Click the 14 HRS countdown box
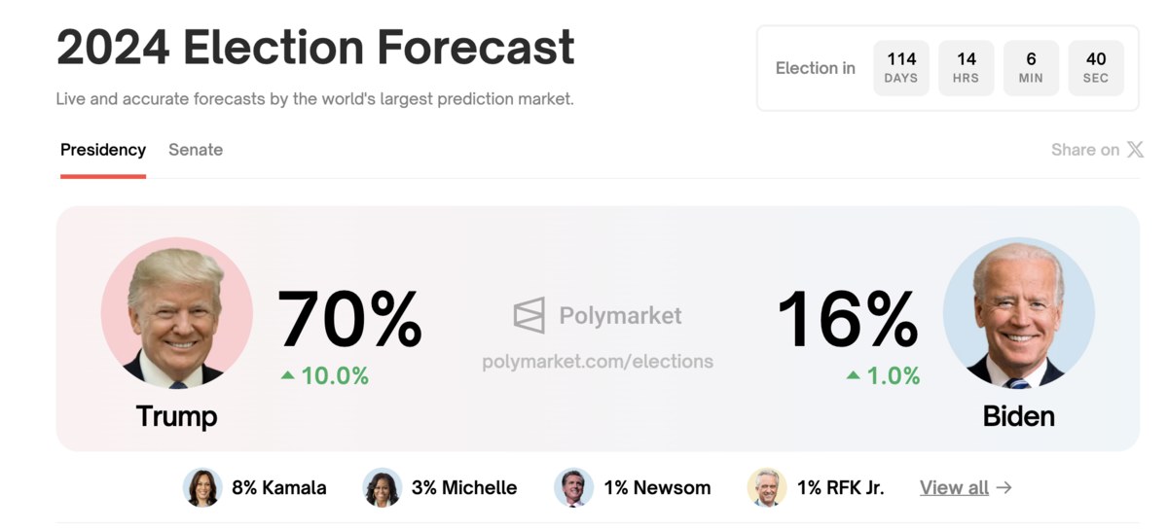Screen dimensions: 1168x530 point(967,68)
